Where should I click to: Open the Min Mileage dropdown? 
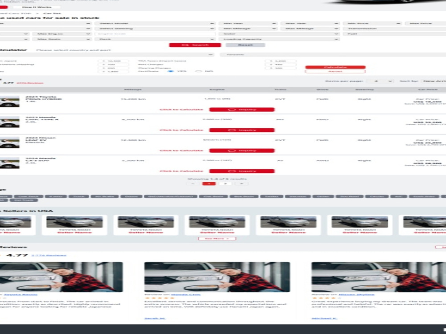click(248, 29)
